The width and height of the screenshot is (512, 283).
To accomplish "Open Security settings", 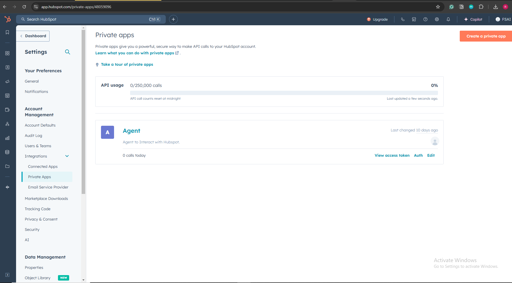I will coord(32,229).
